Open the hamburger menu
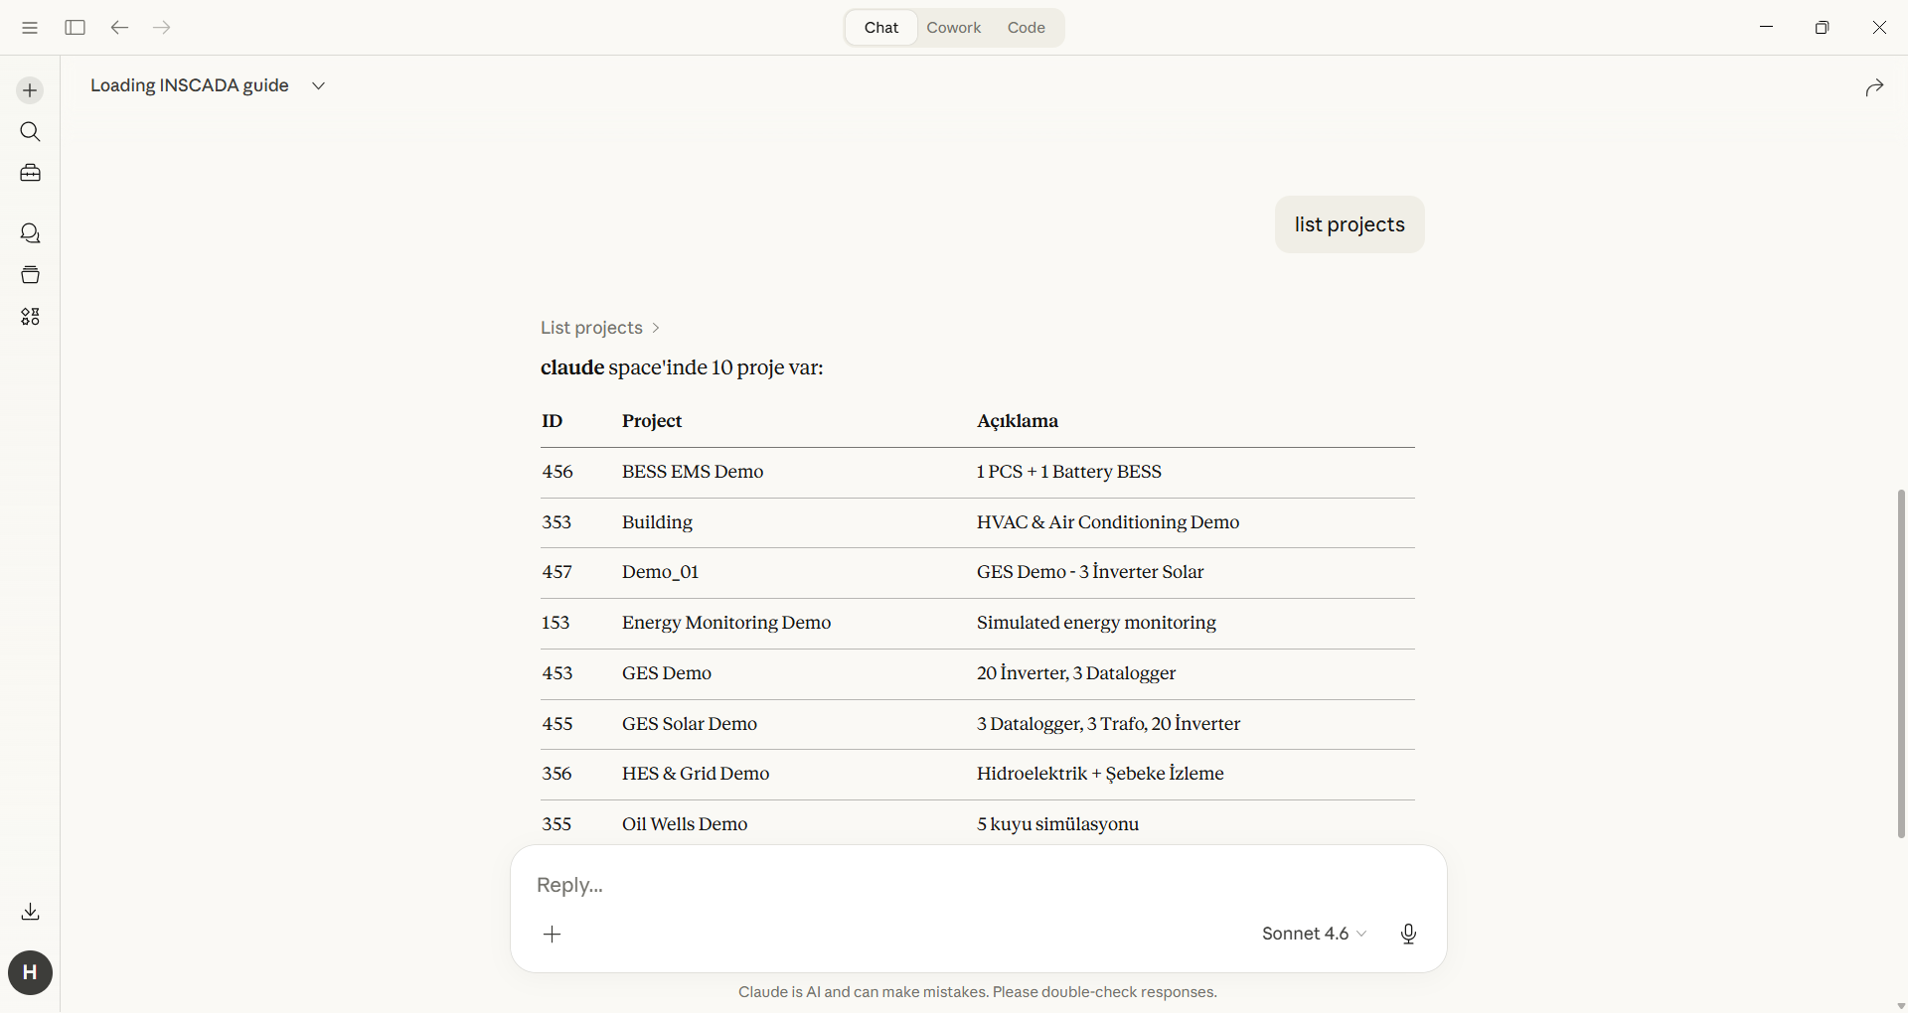 coord(30,28)
